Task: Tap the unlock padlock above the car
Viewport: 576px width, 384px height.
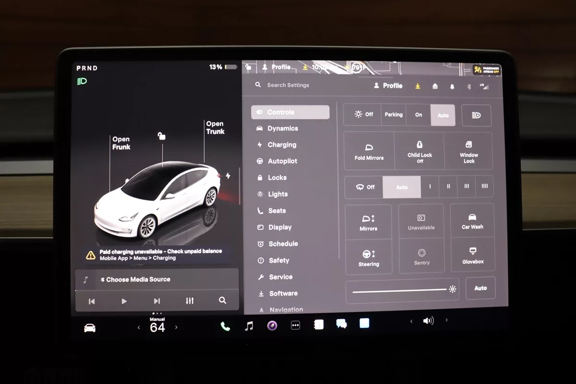Action: 162,137
